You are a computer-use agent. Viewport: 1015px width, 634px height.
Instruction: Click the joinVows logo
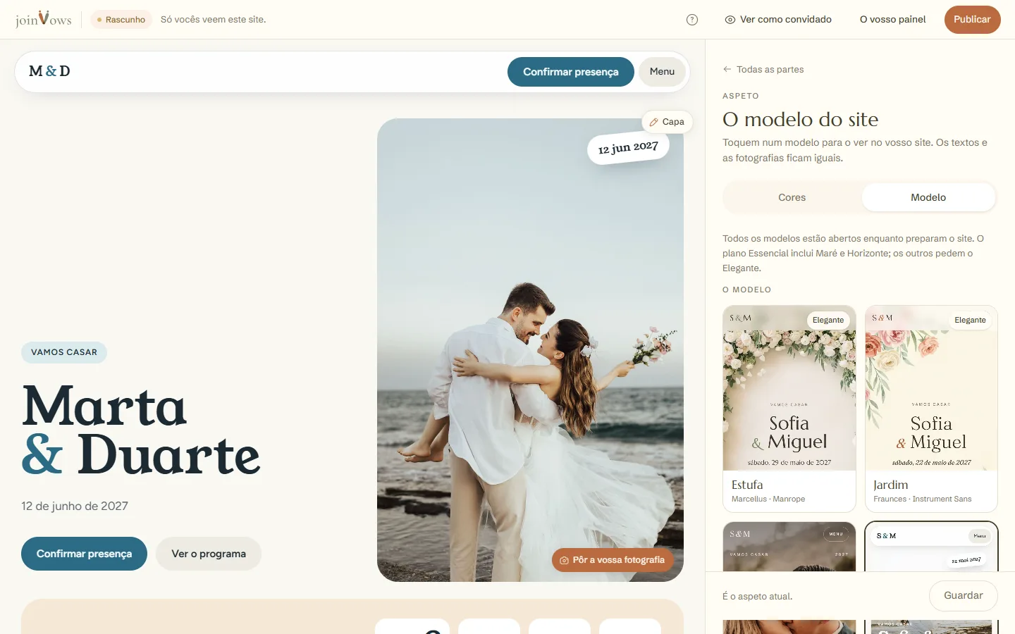click(x=44, y=19)
